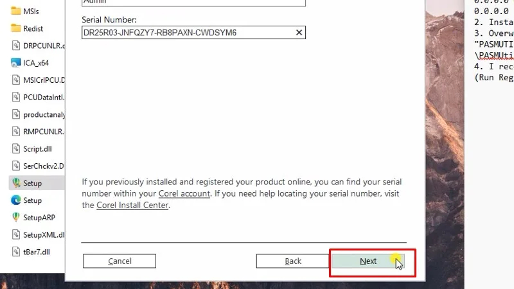Open the Corel account link

click(184, 193)
